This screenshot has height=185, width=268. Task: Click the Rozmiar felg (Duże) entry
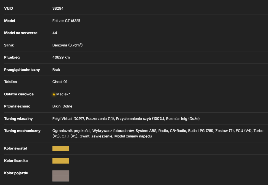[x=183, y=119]
